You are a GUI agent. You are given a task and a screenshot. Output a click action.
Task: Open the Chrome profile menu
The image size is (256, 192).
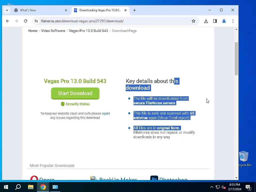pyautogui.click(x=224, y=21)
